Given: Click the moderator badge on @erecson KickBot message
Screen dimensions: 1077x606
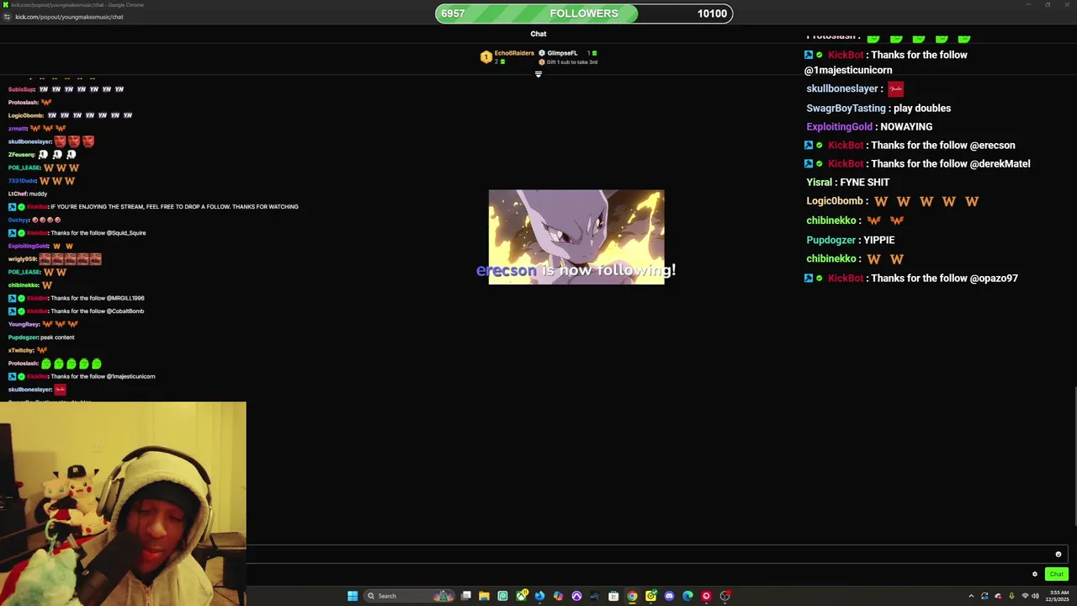Looking at the screenshot, I should click(809, 145).
